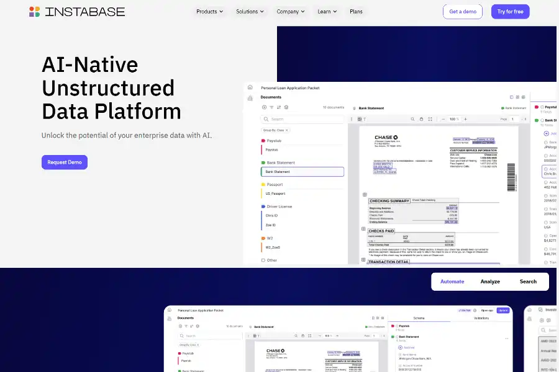The width and height of the screenshot is (559, 372).
Task: Select the Paystub radio circle in hero right panel
Action: [x=542, y=107]
